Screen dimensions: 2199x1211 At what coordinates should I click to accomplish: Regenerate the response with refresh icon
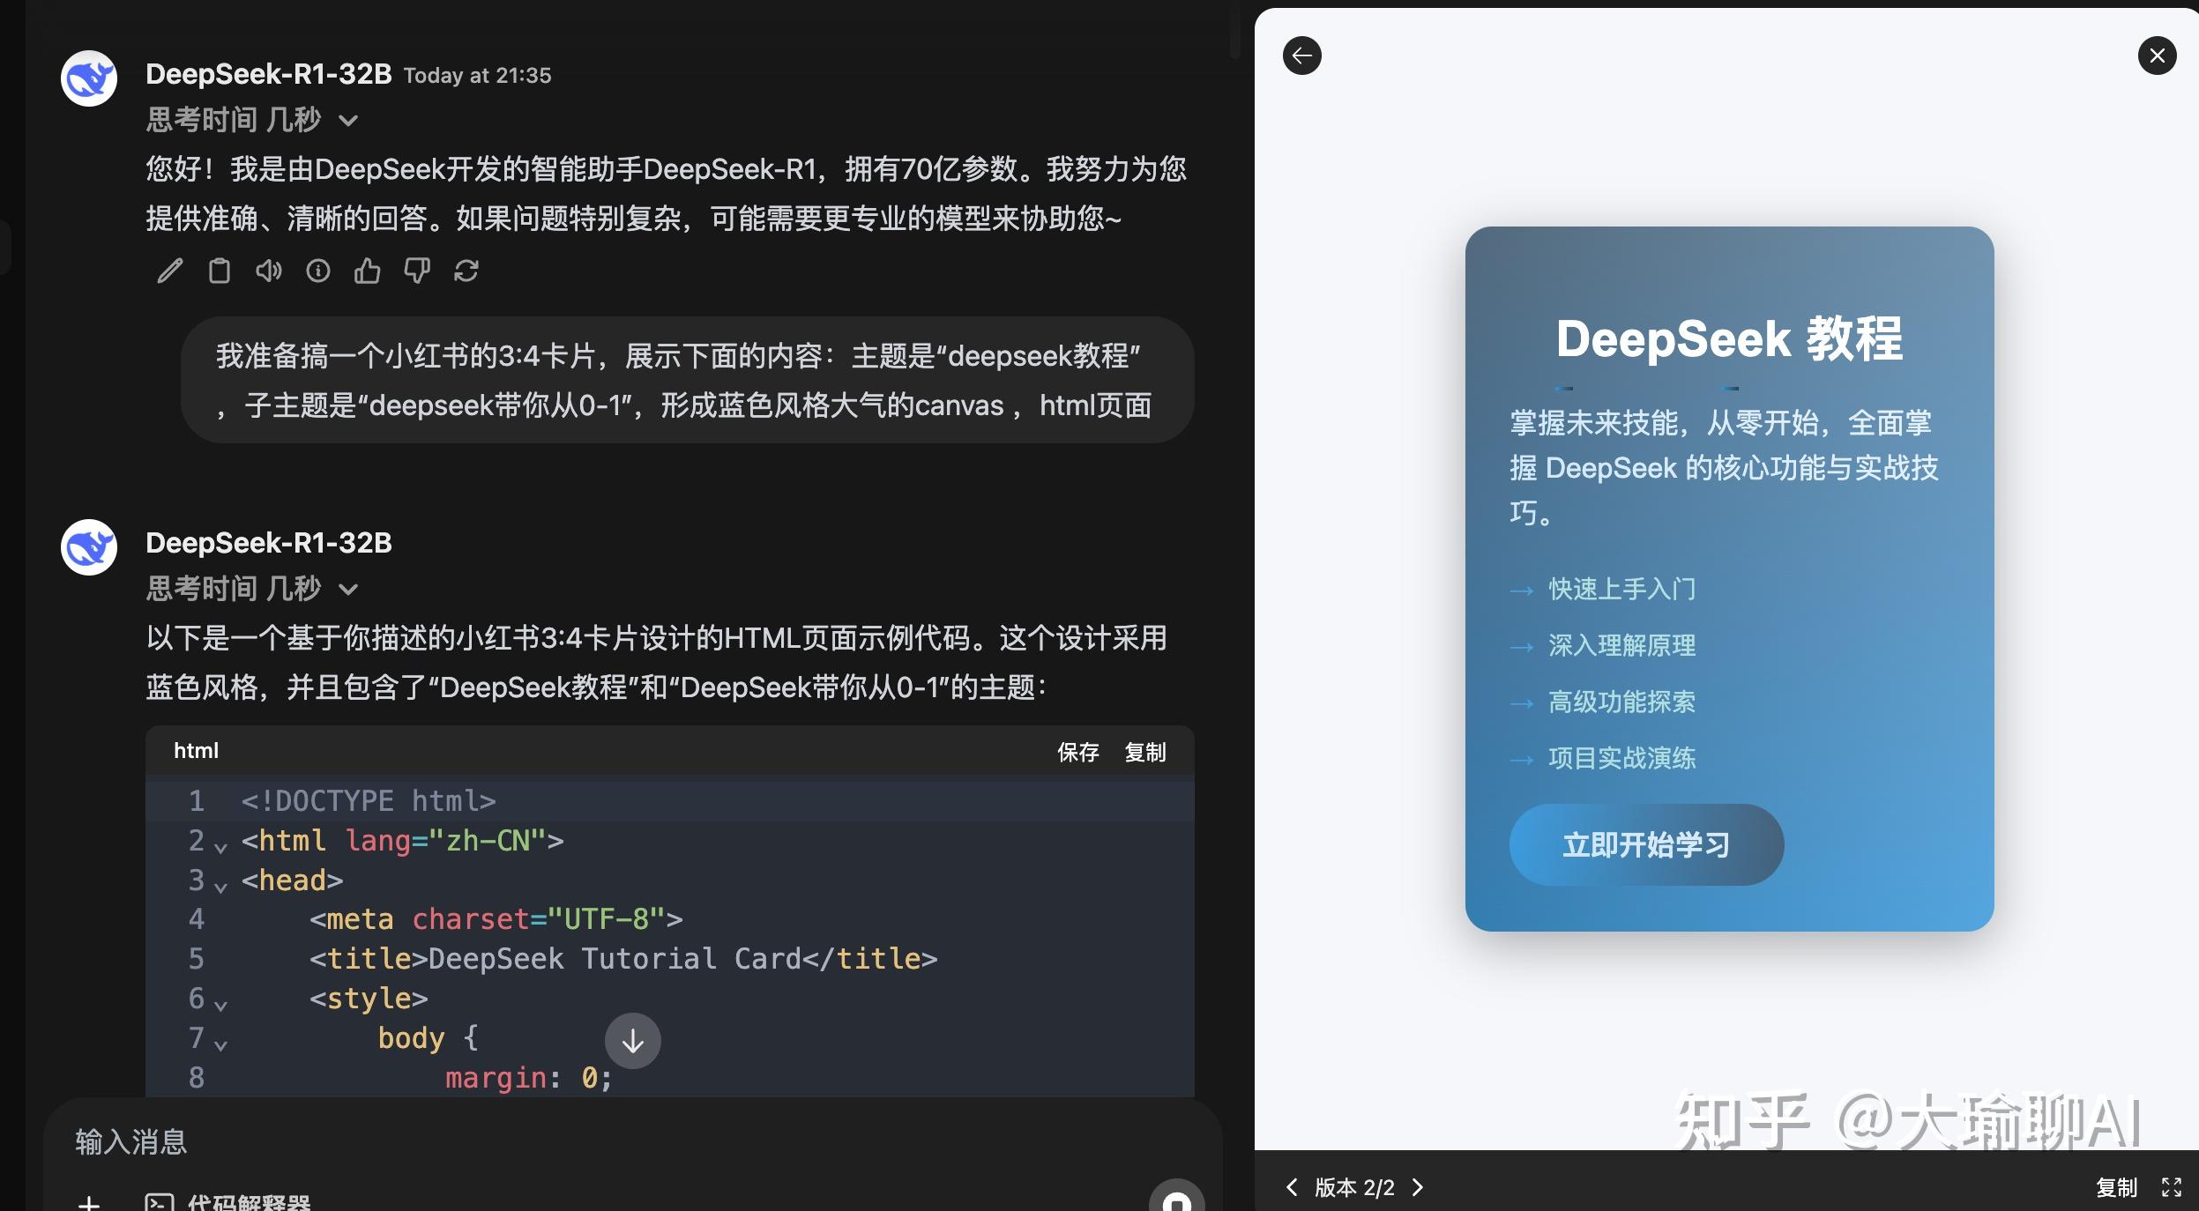point(467,271)
